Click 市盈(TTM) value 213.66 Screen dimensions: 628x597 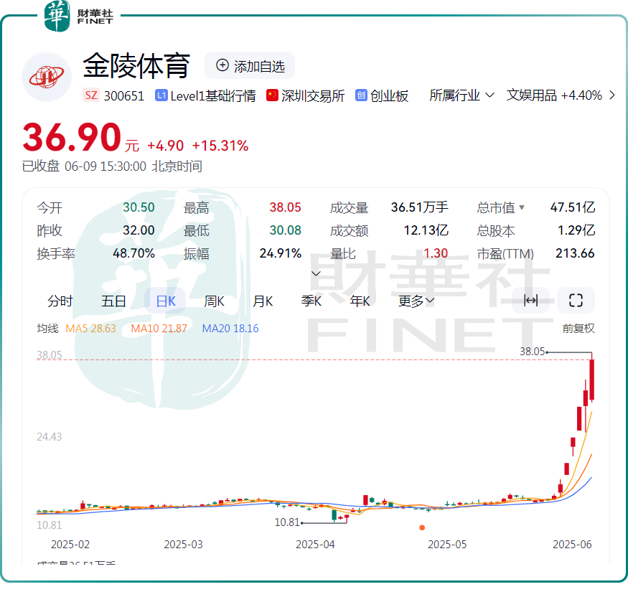(x=575, y=253)
